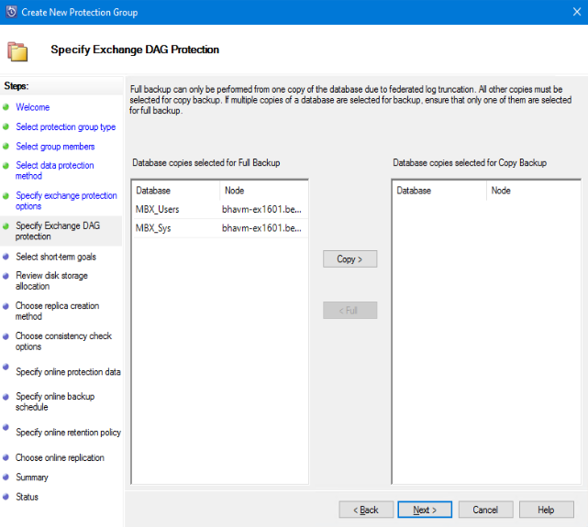This screenshot has width=588, height=527.
Task: Jump to Select data protection method step
Action: click(54, 170)
